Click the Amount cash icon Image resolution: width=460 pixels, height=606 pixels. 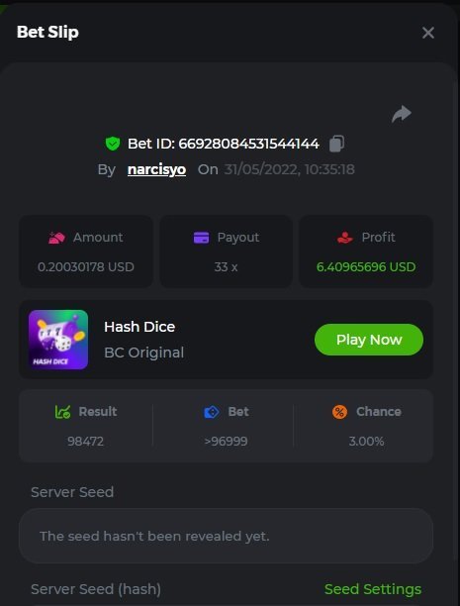[56, 238]
